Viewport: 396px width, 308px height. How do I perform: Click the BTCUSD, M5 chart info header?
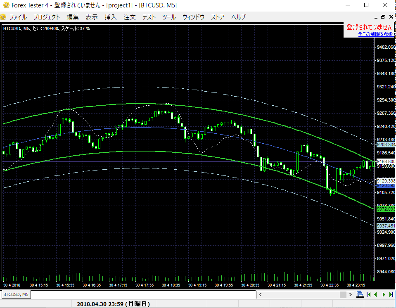click(47, 28)
